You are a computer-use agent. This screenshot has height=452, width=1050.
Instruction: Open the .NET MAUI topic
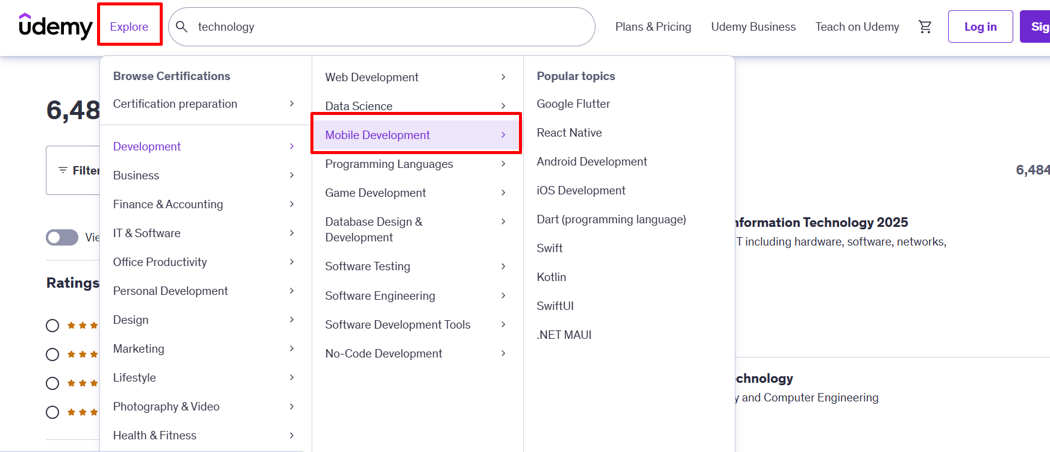pos(564,335)
